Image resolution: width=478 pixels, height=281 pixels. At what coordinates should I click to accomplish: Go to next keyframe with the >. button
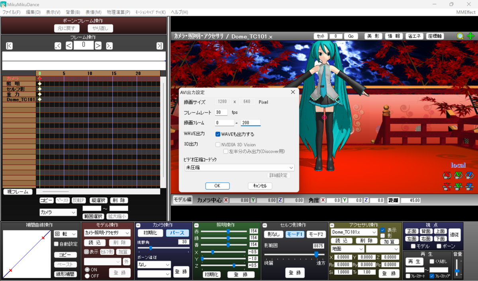tap(109, 46)
